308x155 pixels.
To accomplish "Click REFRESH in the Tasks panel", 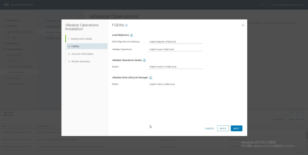I will click(279, 119).
